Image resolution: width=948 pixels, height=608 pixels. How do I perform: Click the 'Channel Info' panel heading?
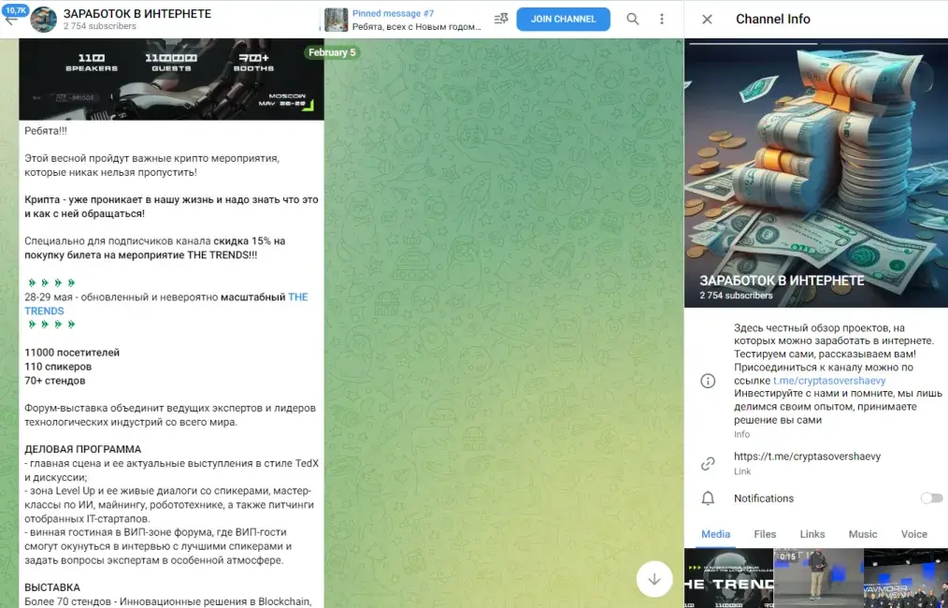click(x=772, y=19)
